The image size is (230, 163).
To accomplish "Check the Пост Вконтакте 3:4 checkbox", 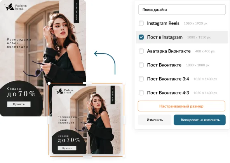I will point(141,79).
